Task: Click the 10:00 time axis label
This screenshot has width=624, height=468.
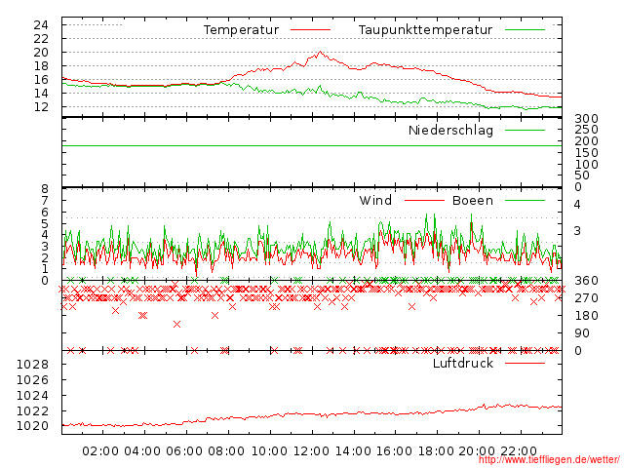Action: tap(269, 451)
